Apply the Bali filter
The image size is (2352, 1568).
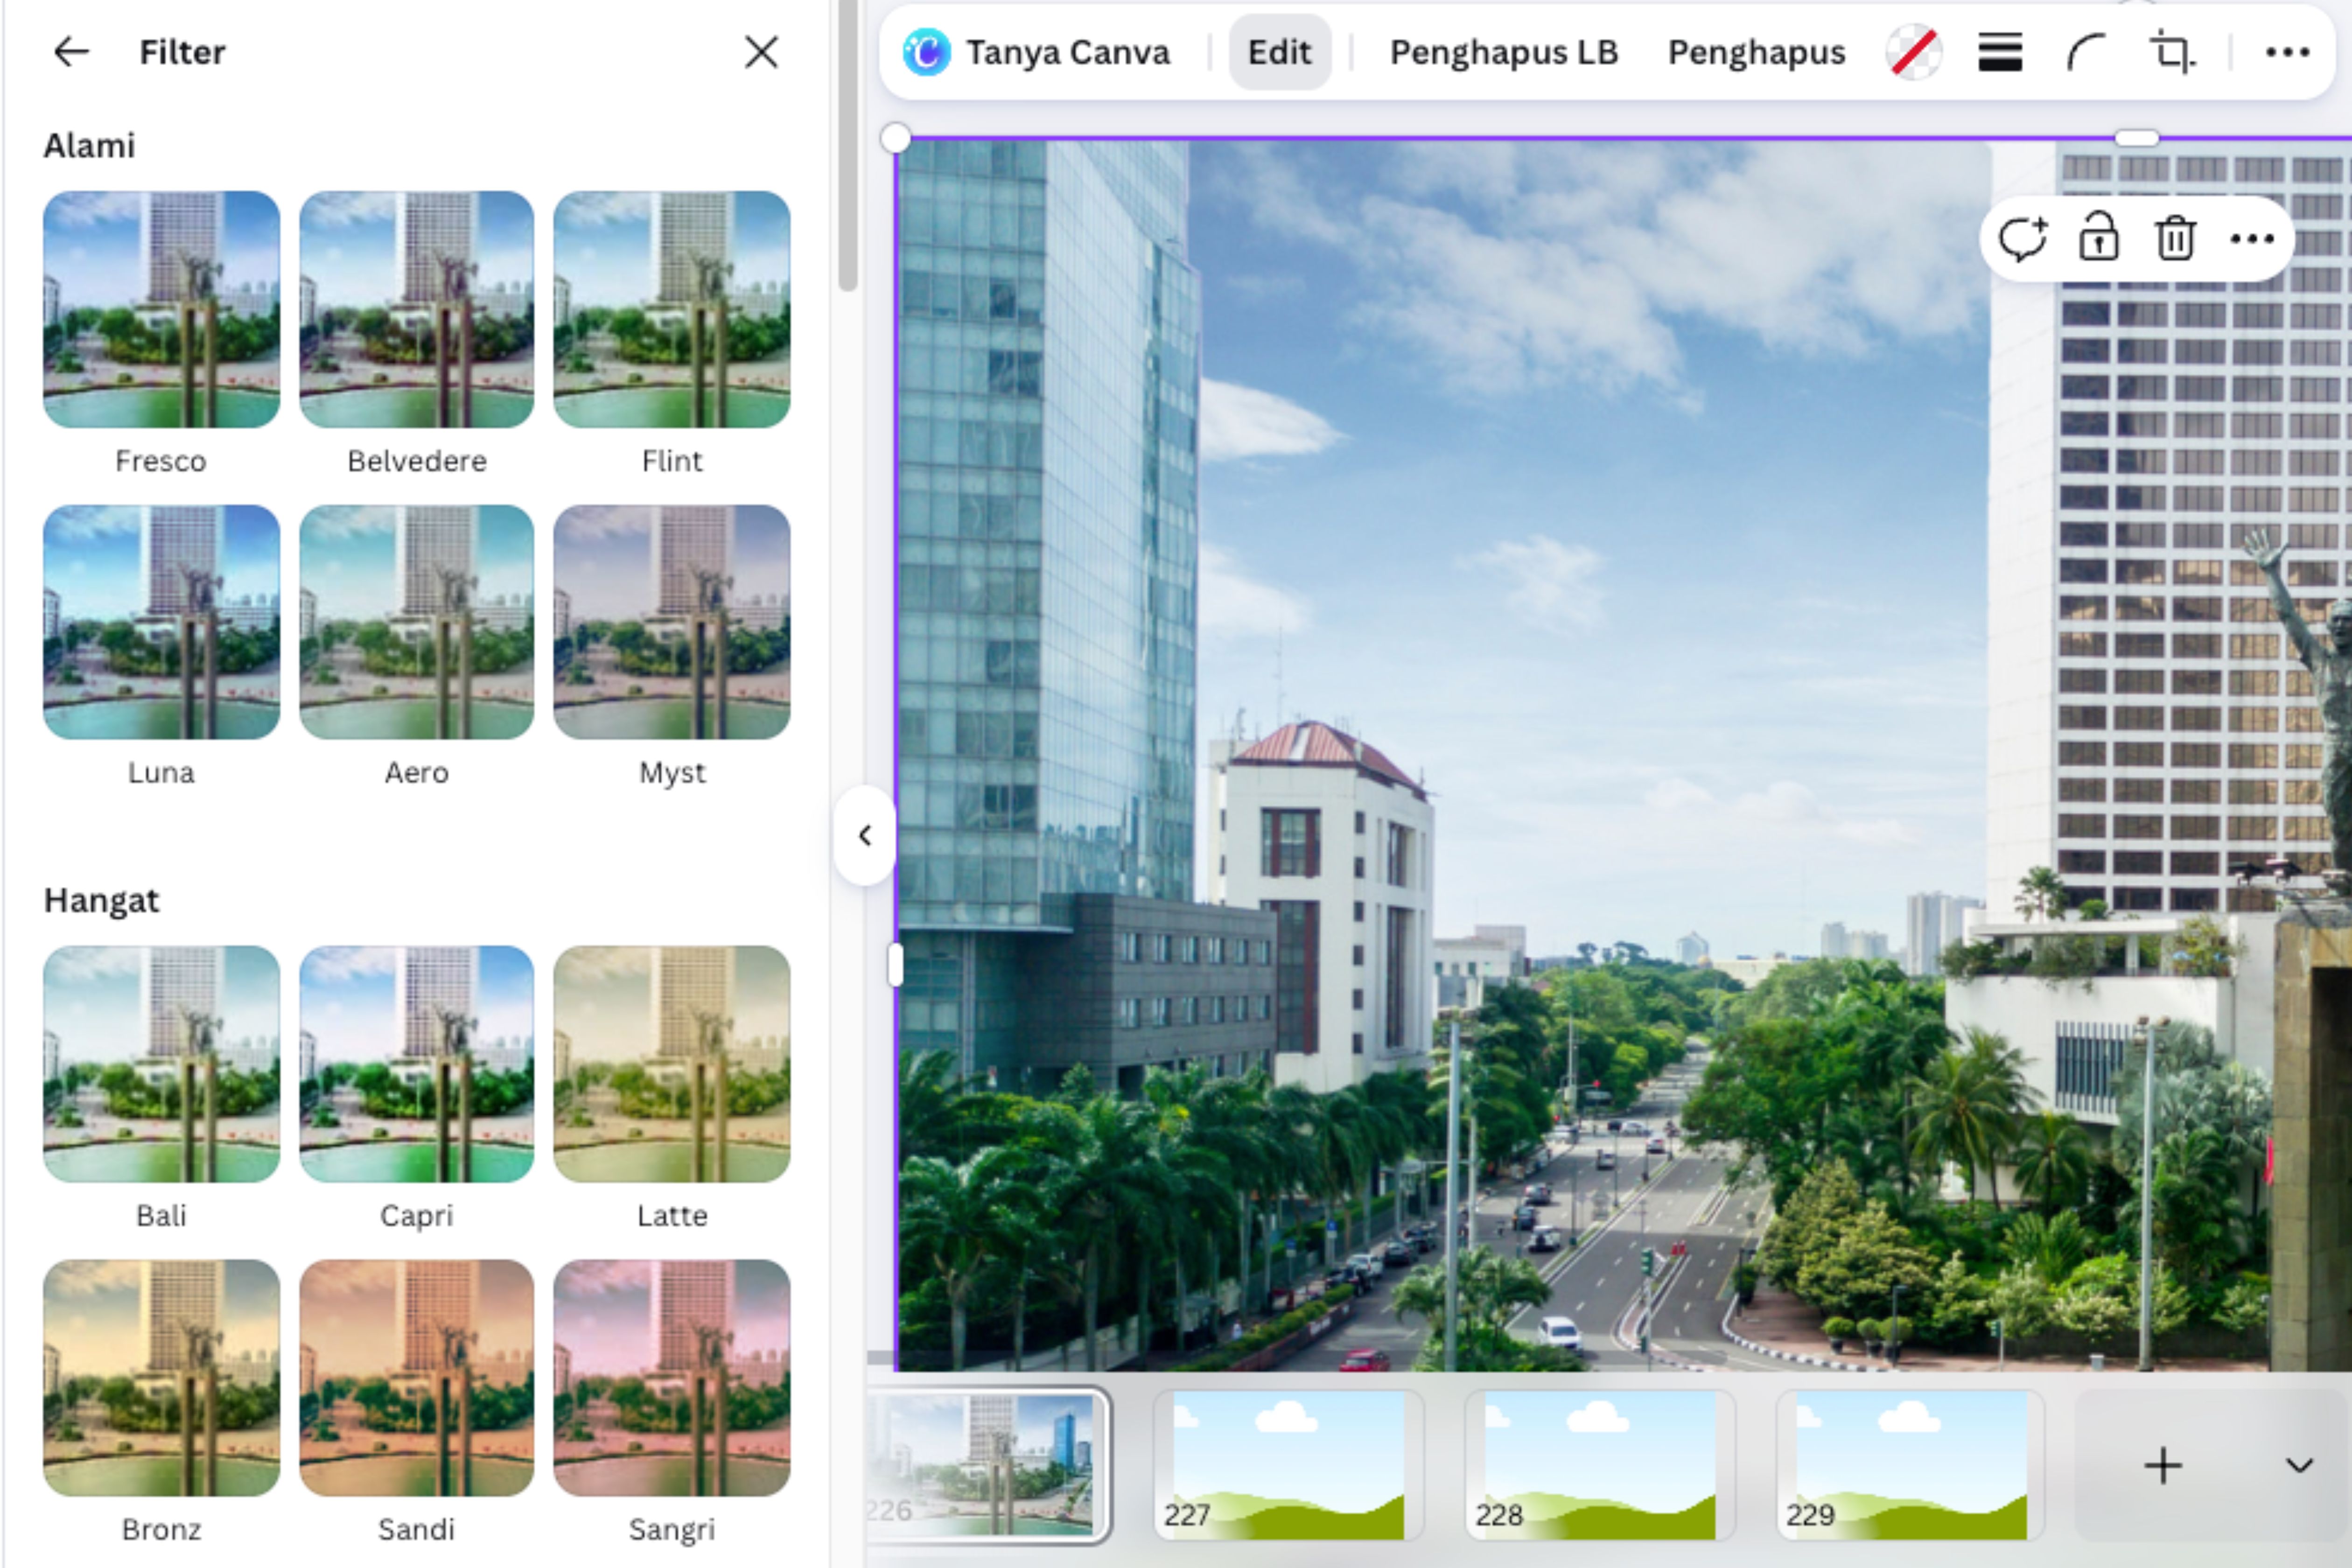[x=161, y=1064]
